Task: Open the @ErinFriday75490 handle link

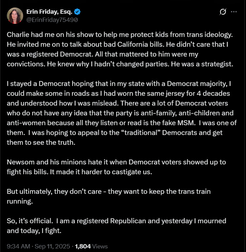Action: pyautogui.click(x=52, y=20)
